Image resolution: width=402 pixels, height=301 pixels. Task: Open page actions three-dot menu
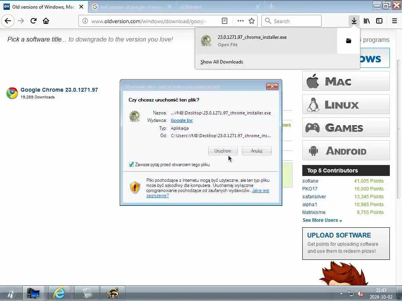point(241,21)
